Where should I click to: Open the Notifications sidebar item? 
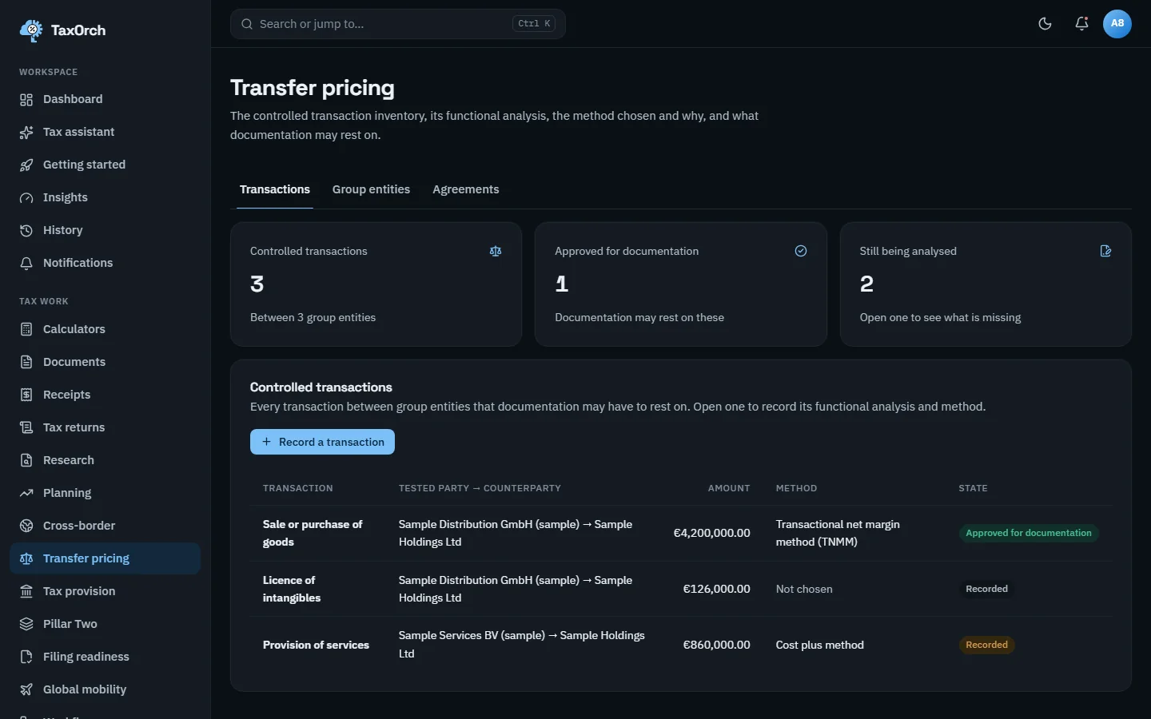[105, 263]
